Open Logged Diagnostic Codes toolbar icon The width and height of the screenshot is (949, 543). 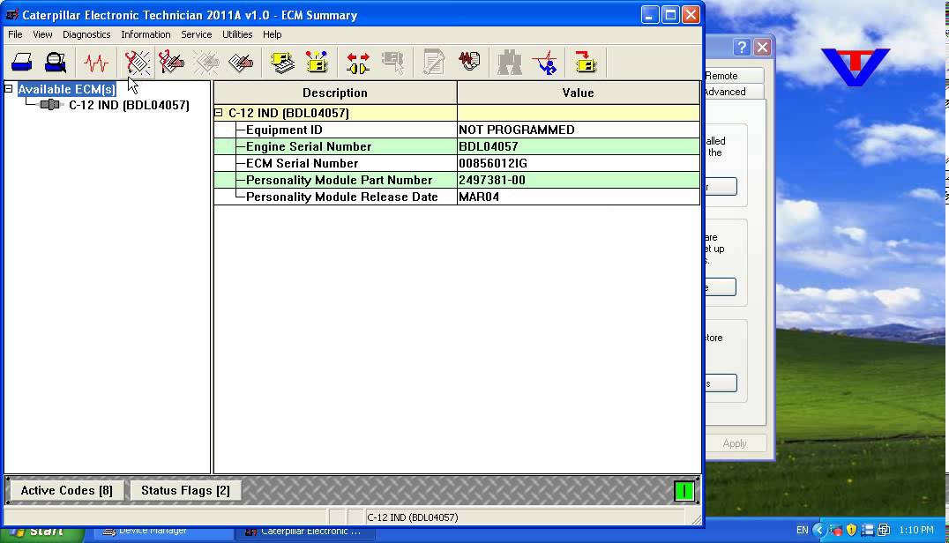point(172,63)
